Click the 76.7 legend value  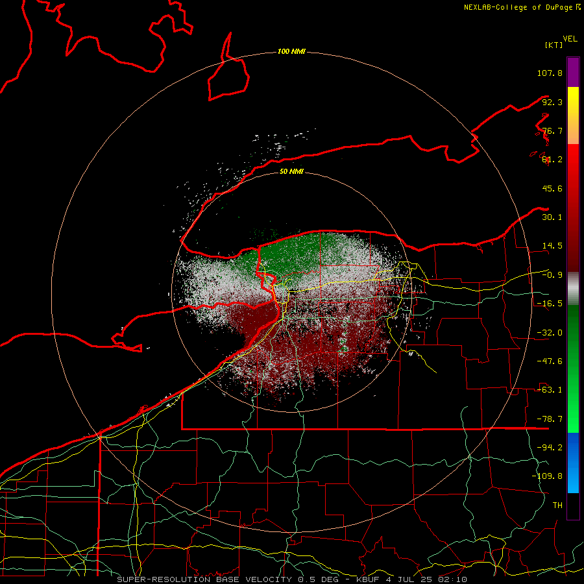[552, 130]
